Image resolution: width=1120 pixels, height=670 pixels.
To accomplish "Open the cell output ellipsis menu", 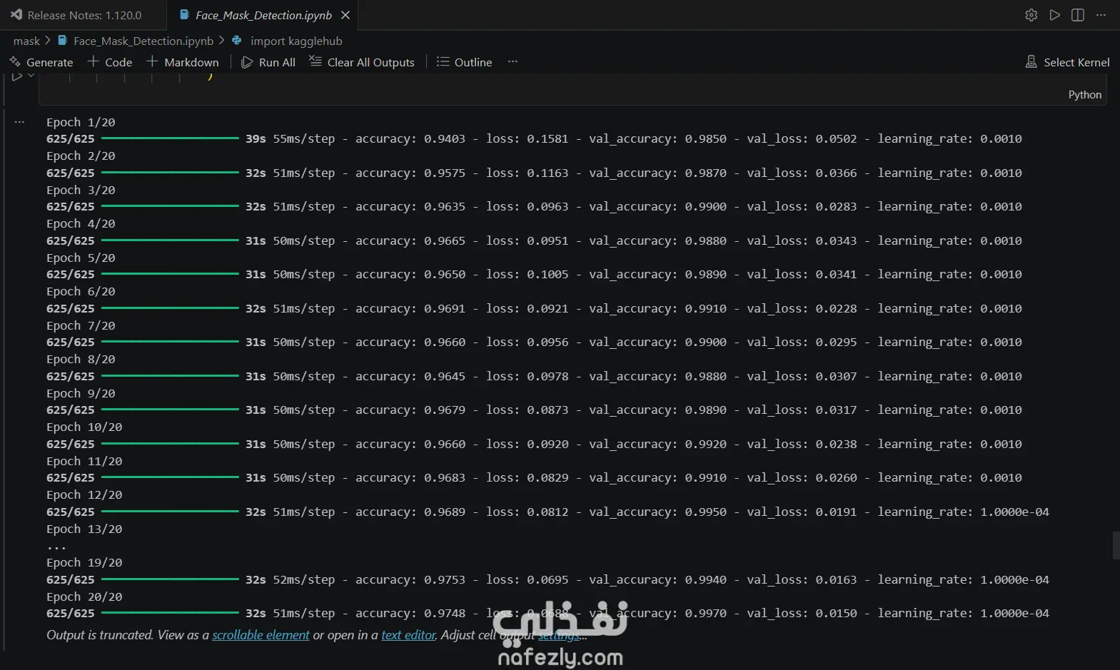I will click(19, 122).
